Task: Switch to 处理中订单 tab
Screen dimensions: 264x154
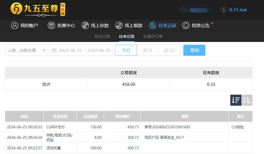Action: (x=153, y=36)
